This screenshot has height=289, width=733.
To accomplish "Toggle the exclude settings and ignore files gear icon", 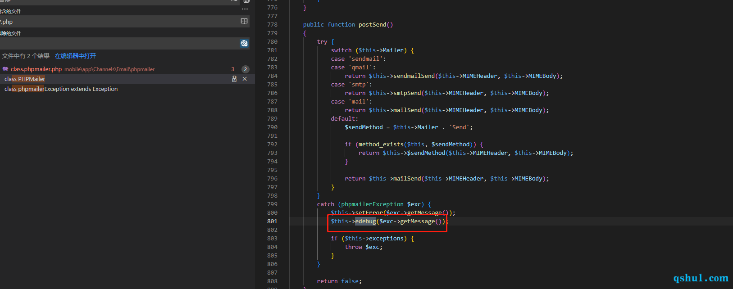I will pos(244,43).
